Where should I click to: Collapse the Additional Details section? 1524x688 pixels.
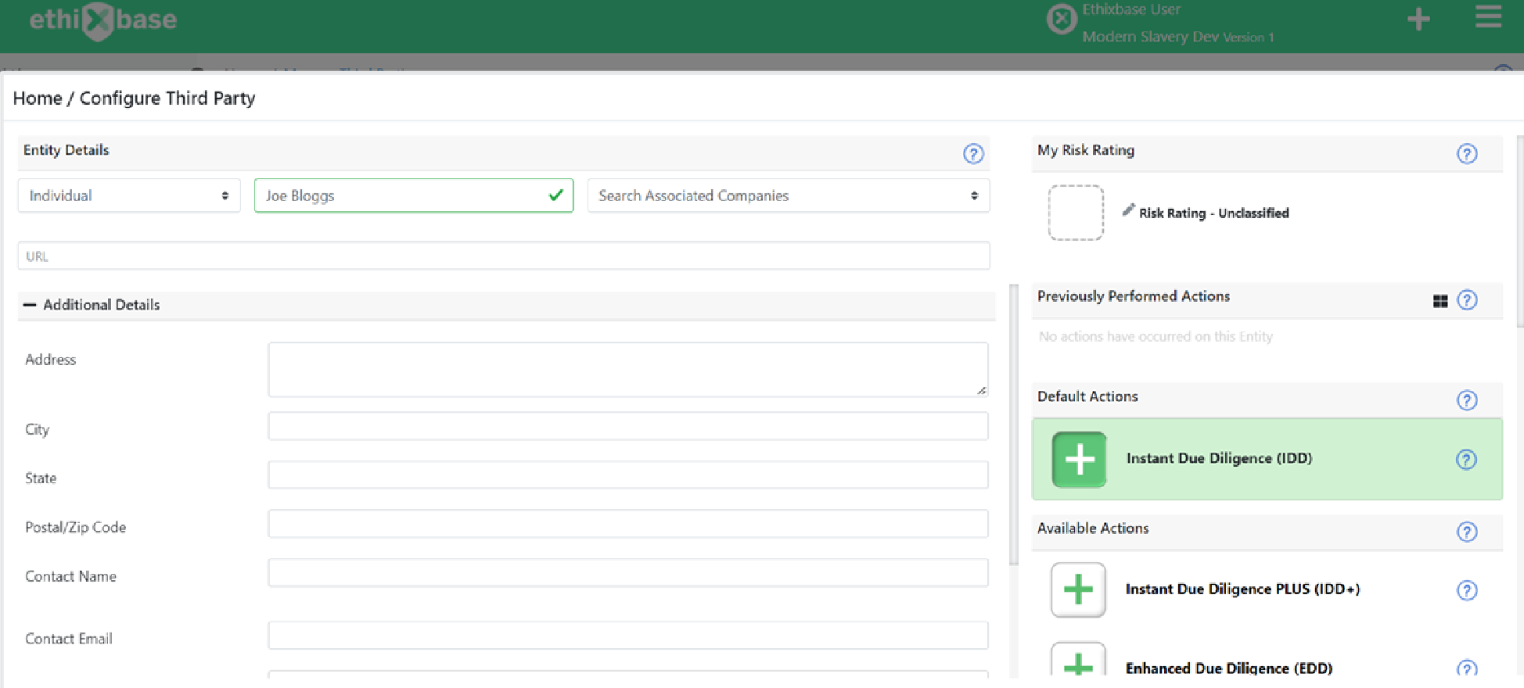coord(30,305)
